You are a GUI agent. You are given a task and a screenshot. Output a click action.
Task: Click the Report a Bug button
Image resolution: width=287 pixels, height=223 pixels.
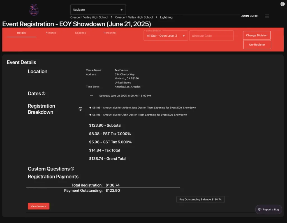point(269,209)
